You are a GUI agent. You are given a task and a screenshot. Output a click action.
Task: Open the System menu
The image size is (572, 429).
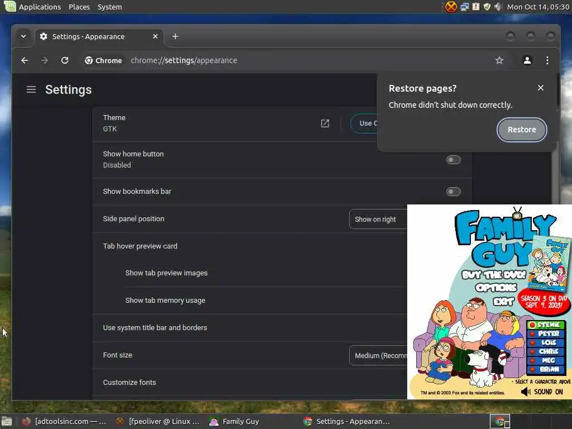pyautogui.click(x=110, y=7)
